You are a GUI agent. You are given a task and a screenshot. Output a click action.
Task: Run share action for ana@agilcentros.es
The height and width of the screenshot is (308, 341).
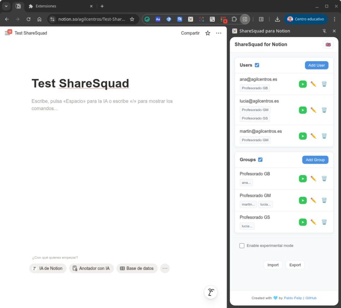coord(303,84)
